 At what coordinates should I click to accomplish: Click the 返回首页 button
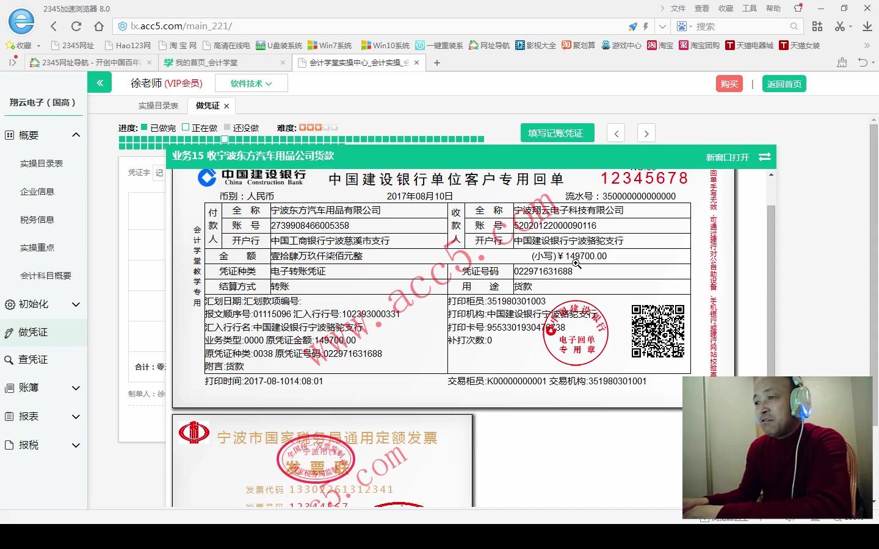784,83
